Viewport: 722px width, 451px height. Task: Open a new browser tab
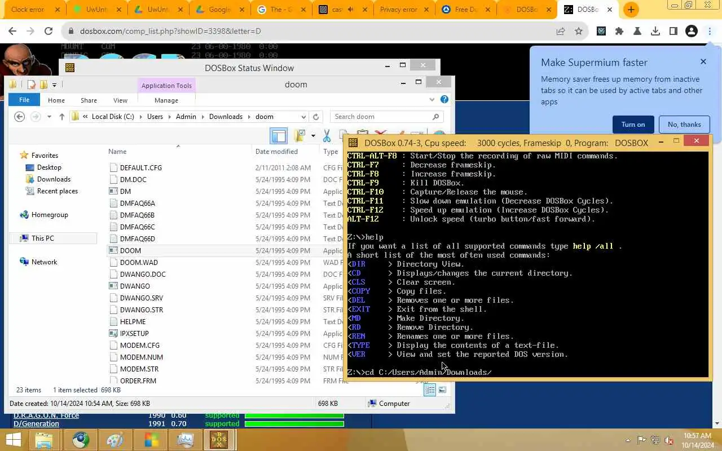631,10
